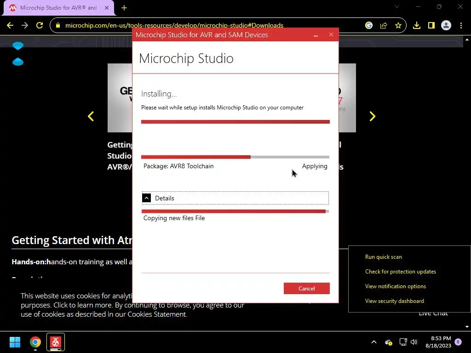The height and width of the screenshot is (353, 471).
Task: Click the Getting Started with Atmel heading
Action: pos(72,240)
